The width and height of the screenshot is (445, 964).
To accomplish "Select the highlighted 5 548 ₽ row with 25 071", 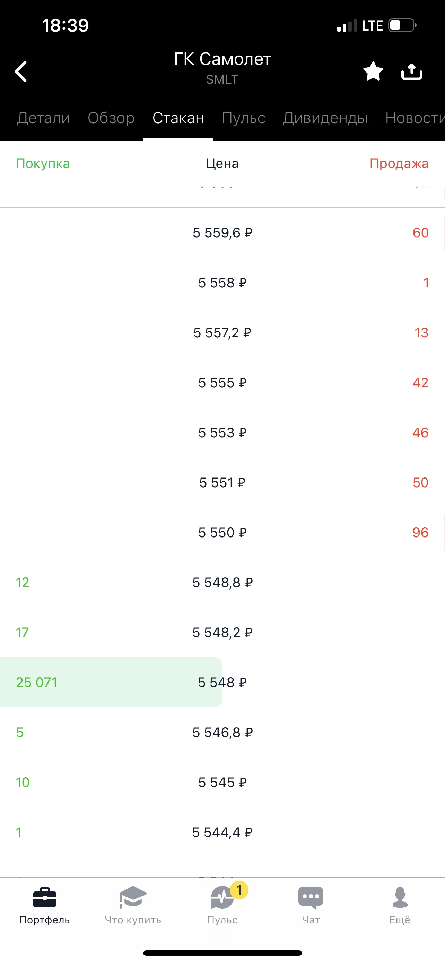I will (x=222, y=682).
